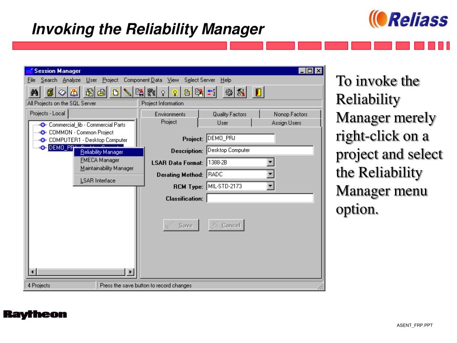The height and width of the screenshot is (343, 457).
Task: Switch to the Quality Factors tab
Action: pos(229,114)
